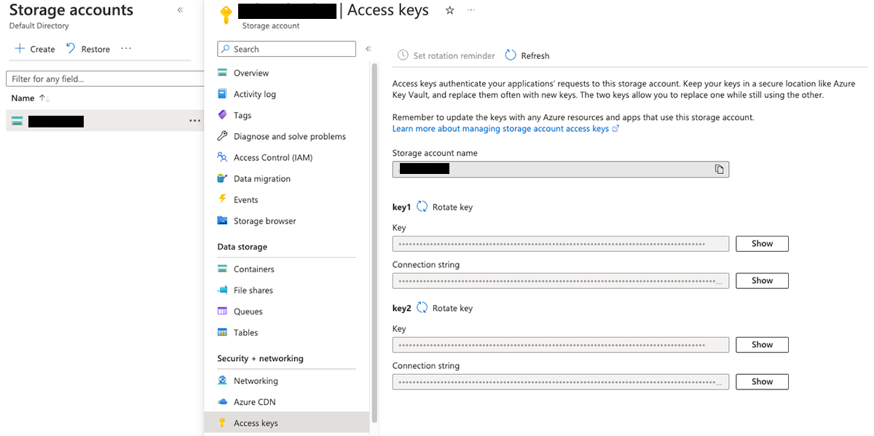This screenshot has width=874, height=436.
Task: Copy the storage account name
Action: coord(719,169)
